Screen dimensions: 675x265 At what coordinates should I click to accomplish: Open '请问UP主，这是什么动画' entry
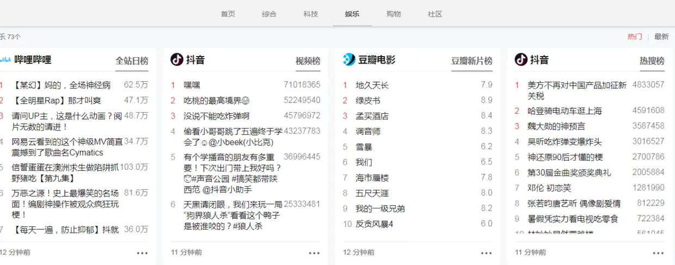(x=67, y=121)
